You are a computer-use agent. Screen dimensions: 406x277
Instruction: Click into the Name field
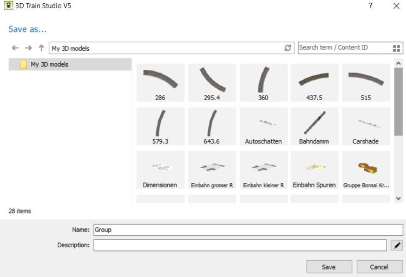coord(248,230)
